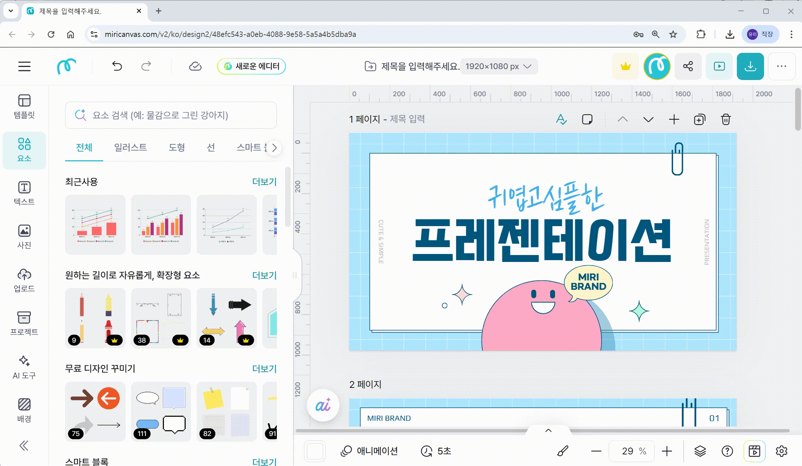The height and width of the screenshot is (466, 802).
Task: Open the layers panel icon
Action: click(x=700, y=451)
